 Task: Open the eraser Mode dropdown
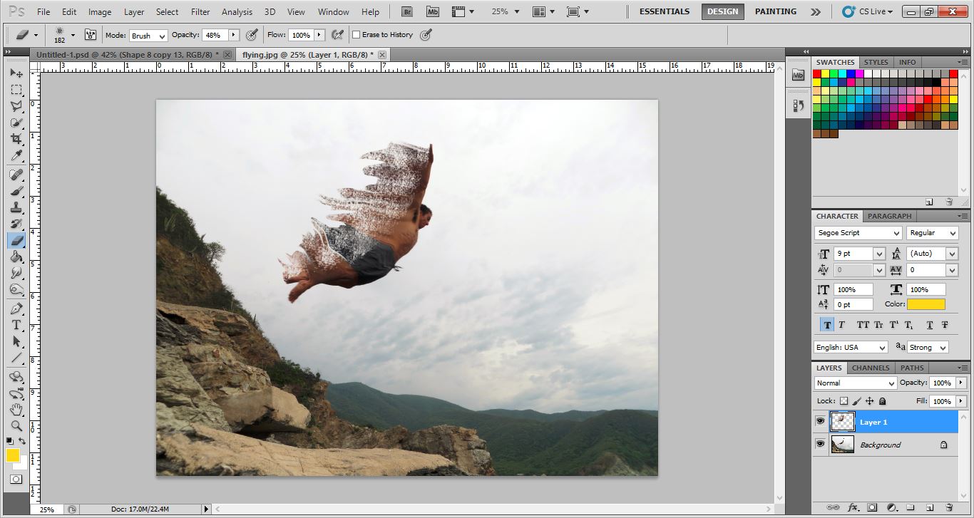pyautogui.click(x=148, y=36)
